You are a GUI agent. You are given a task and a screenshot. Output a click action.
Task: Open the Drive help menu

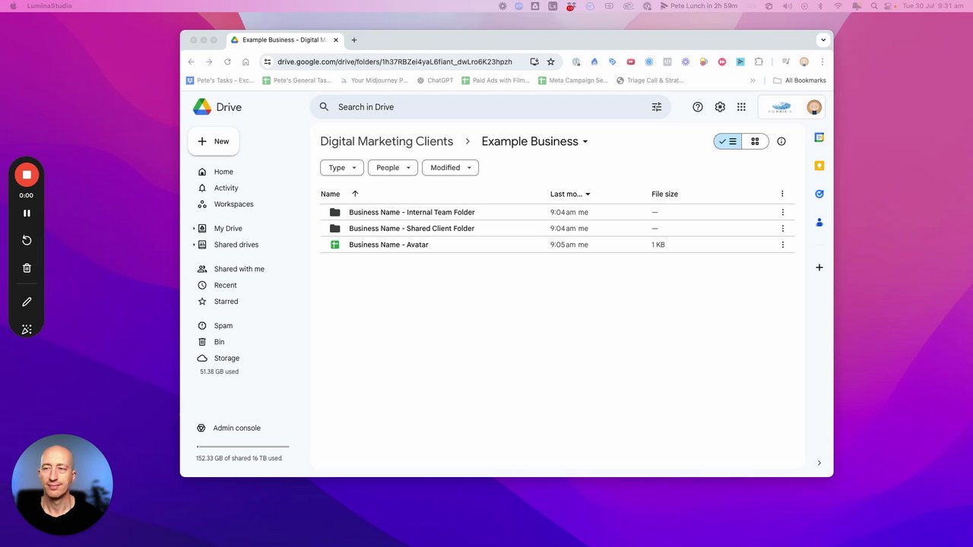pyautogui.click(x=698, y=107)
